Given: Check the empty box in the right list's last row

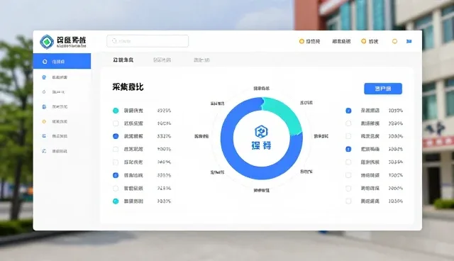Looking at the screenshot, I should tap(348, 201).
